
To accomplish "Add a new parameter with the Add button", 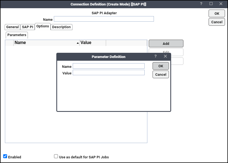I will tap(166, 43).
